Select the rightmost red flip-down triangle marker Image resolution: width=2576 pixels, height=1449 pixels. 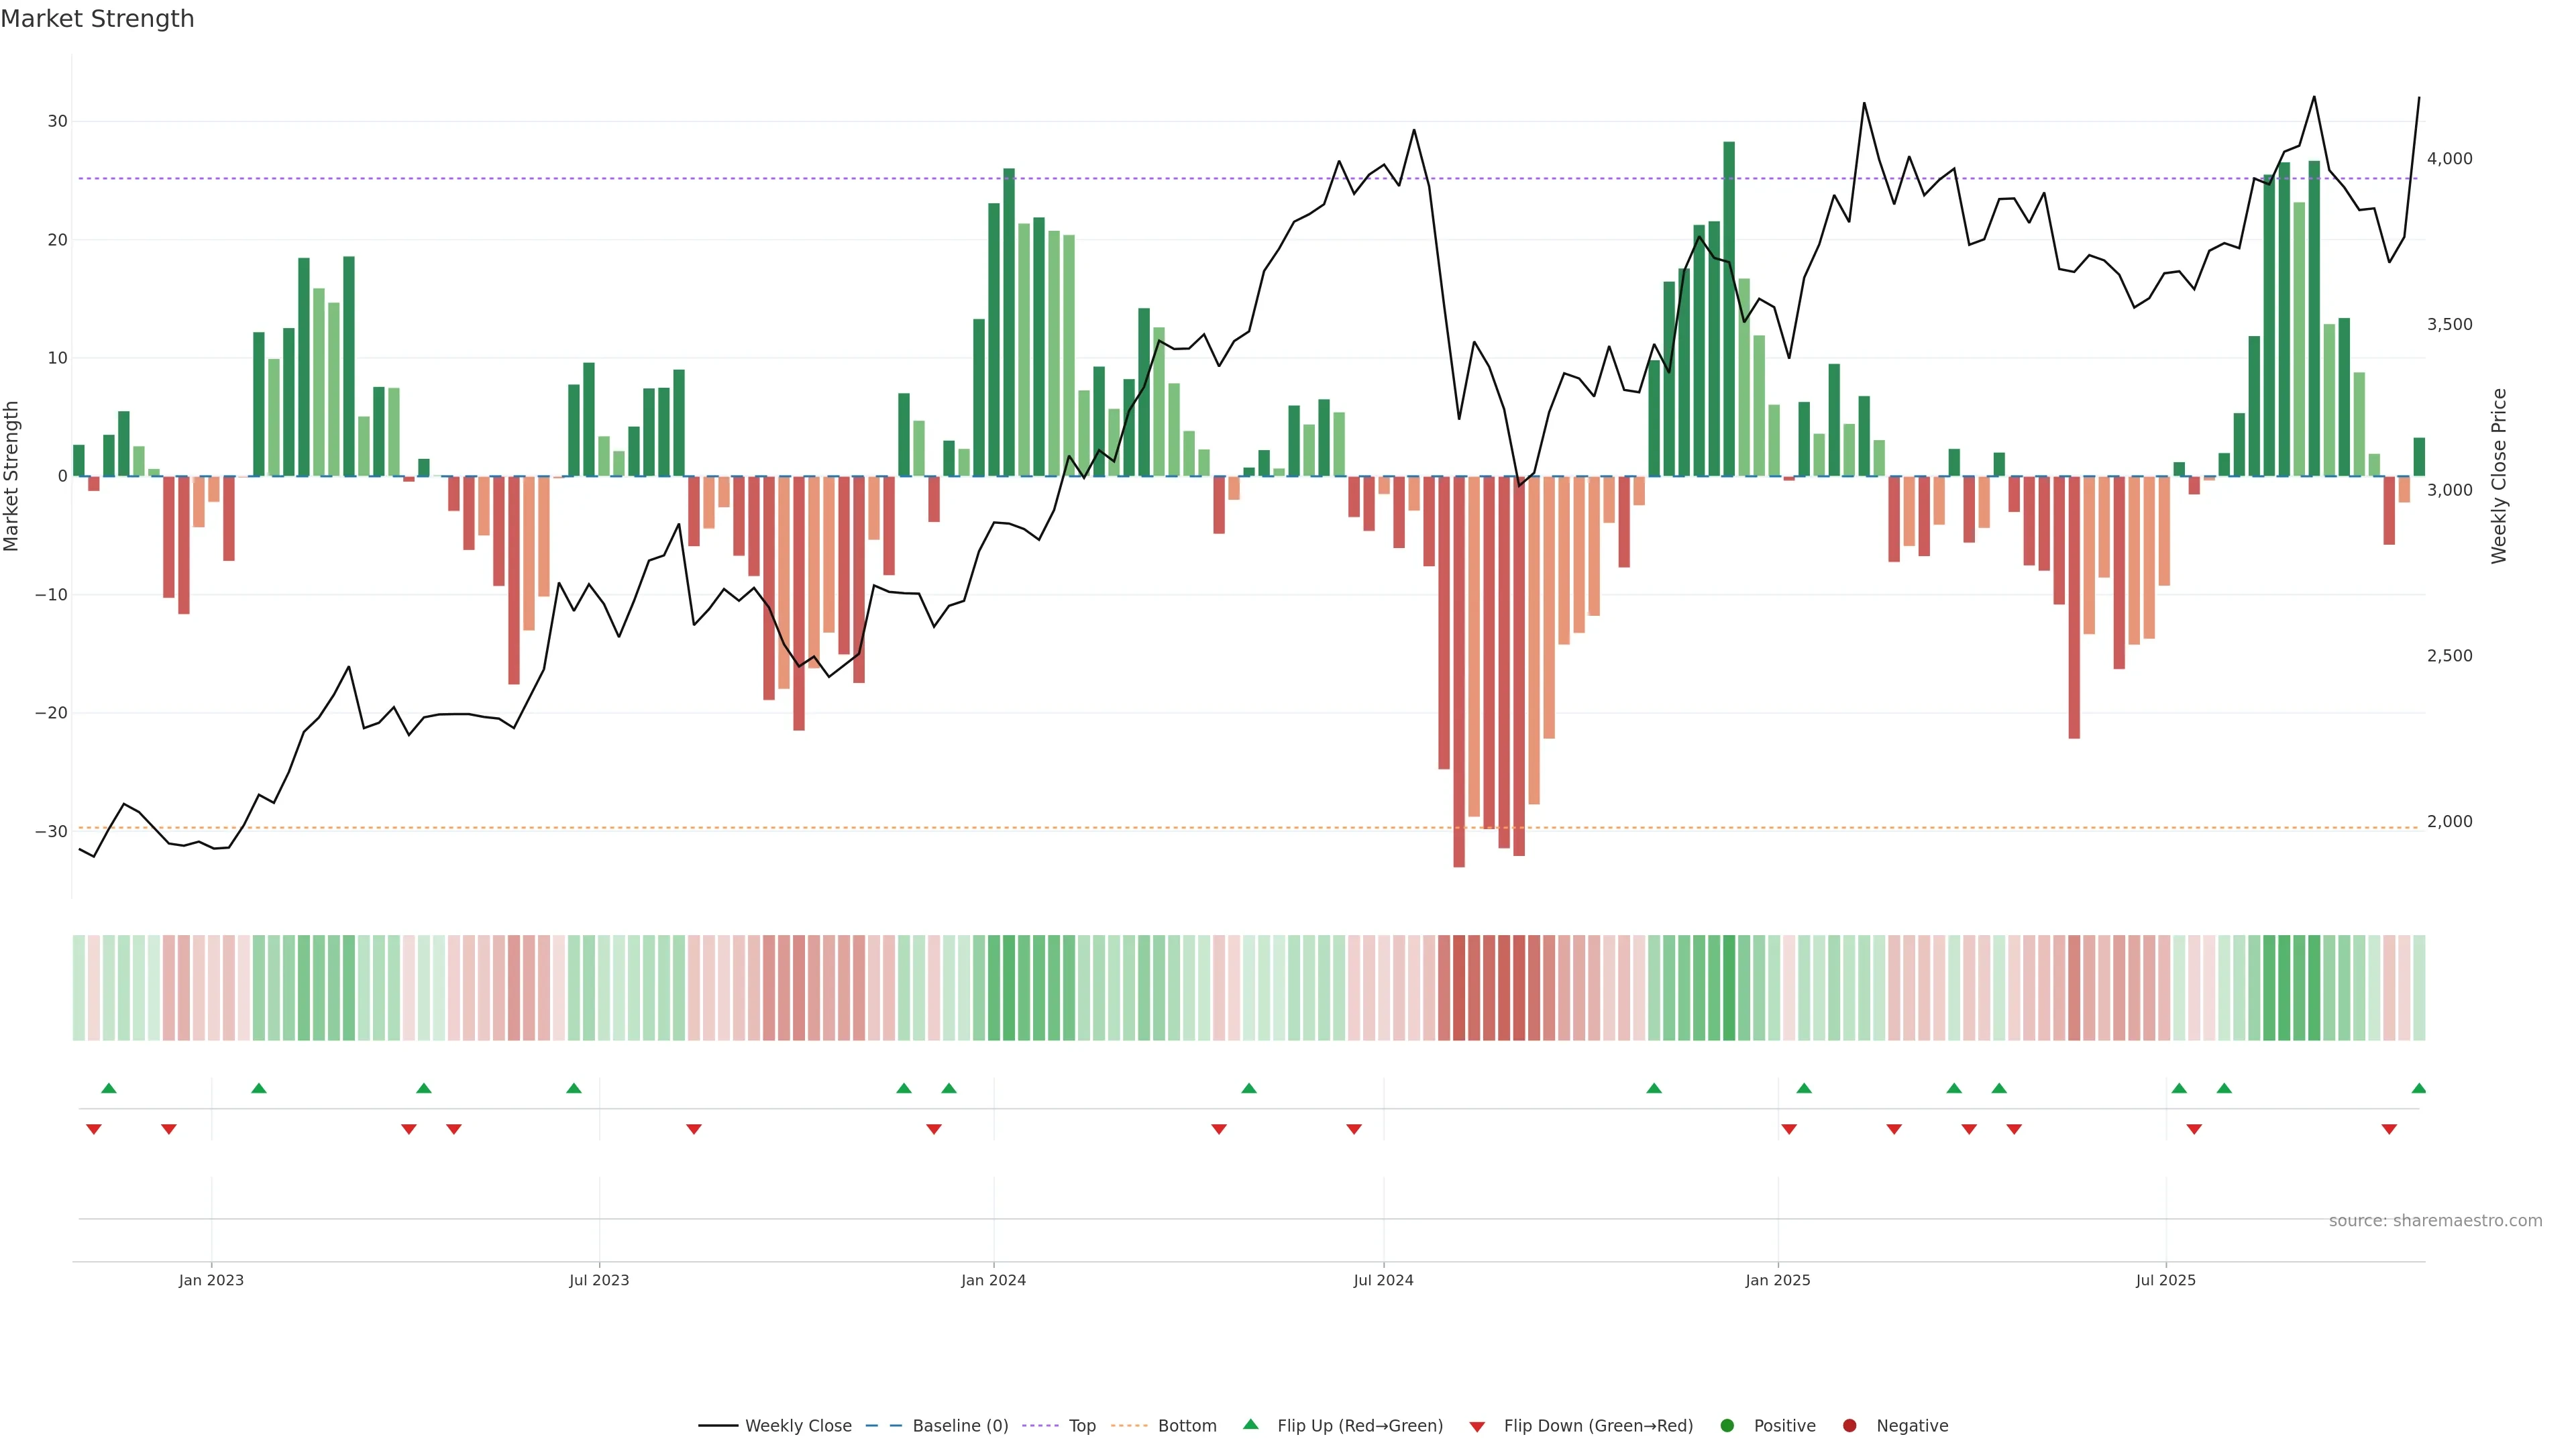tap(2389, 1129)
